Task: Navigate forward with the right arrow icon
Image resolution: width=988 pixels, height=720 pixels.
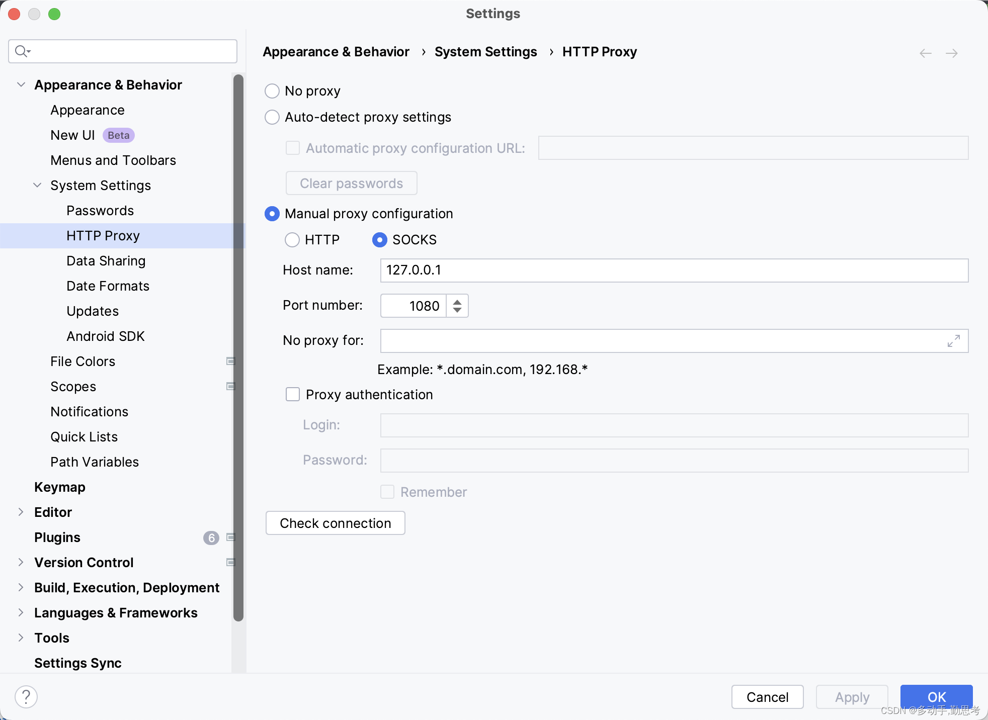Action: point(951,53)
